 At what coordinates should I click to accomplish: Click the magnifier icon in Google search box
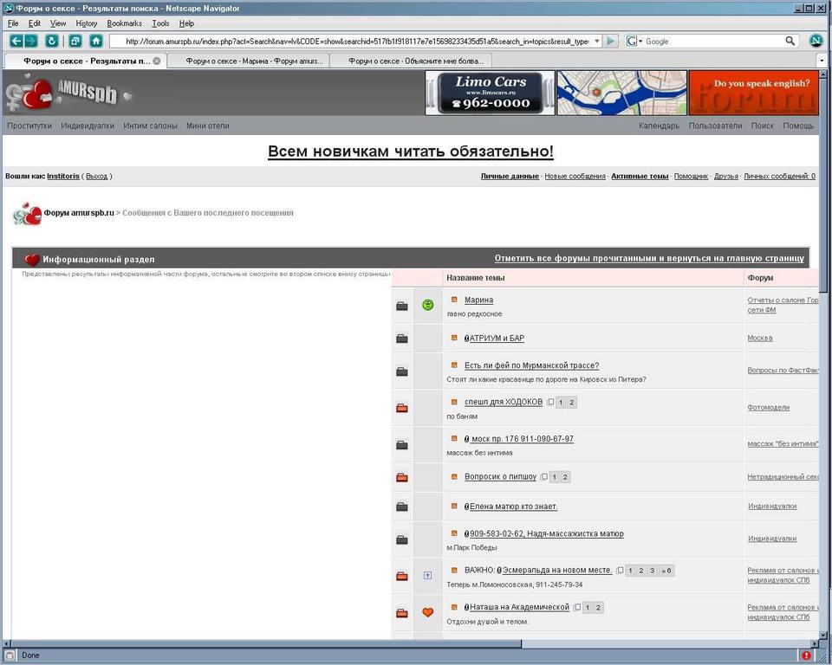(790, 41)
